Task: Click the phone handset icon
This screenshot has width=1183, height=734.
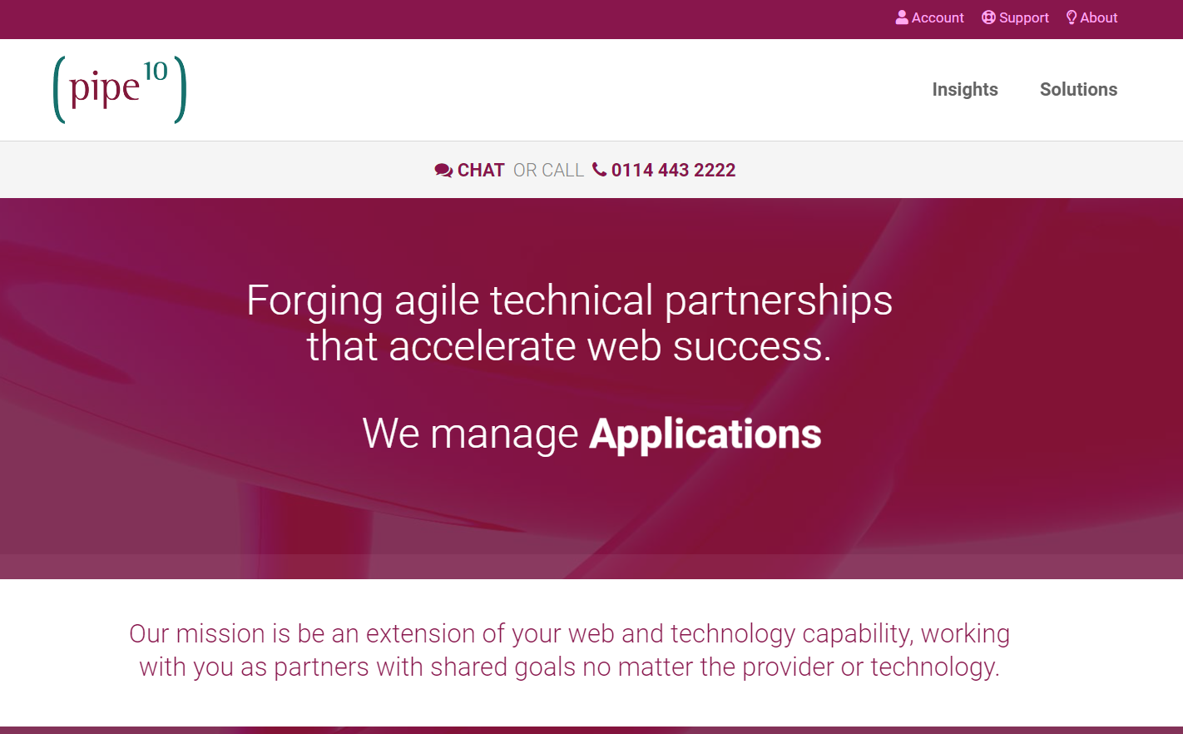Action: [x=599, y=170]
